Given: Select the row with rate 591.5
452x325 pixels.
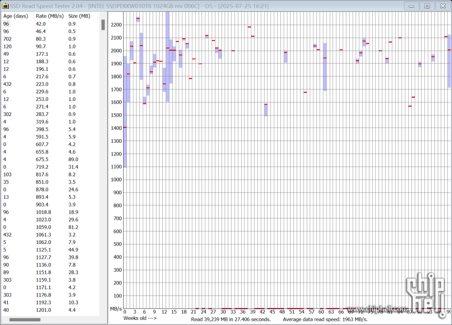Looking at the screenshot, I should (x=51, y=137).
